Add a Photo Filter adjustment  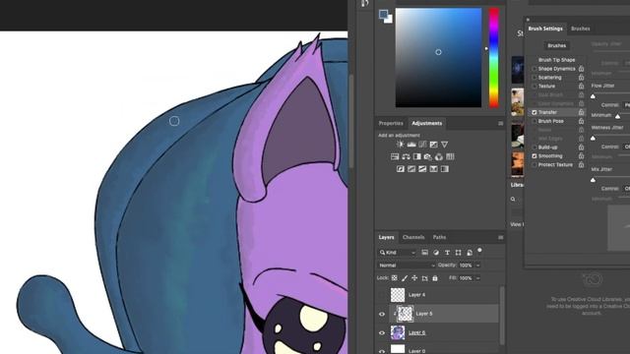(428, 157)
